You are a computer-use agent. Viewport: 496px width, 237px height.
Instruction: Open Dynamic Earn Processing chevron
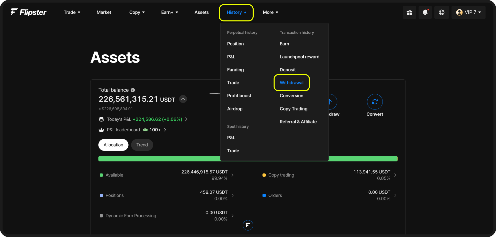232,216
